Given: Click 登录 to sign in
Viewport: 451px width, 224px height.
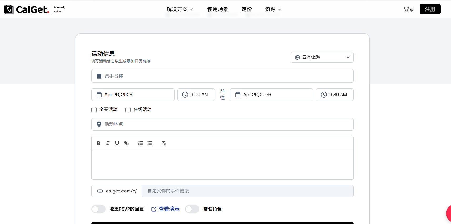Looking at the screenshot, I should pyautogui.click(x=409, y=9).
